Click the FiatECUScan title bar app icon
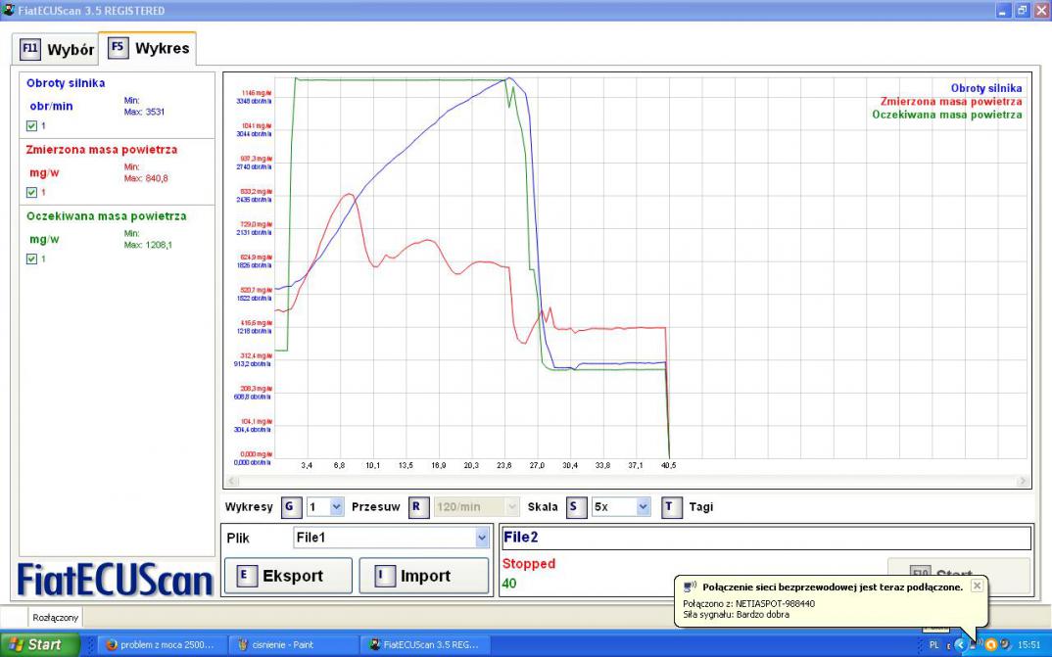Image resolution: width=1052 pixels, height=657 pixels. click(x=9, y=10)
